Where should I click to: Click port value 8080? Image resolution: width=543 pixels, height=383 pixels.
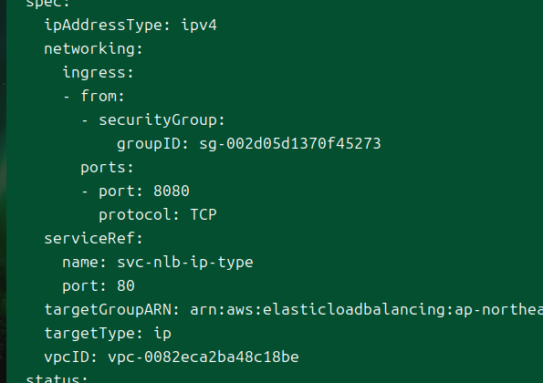(172, 191)
